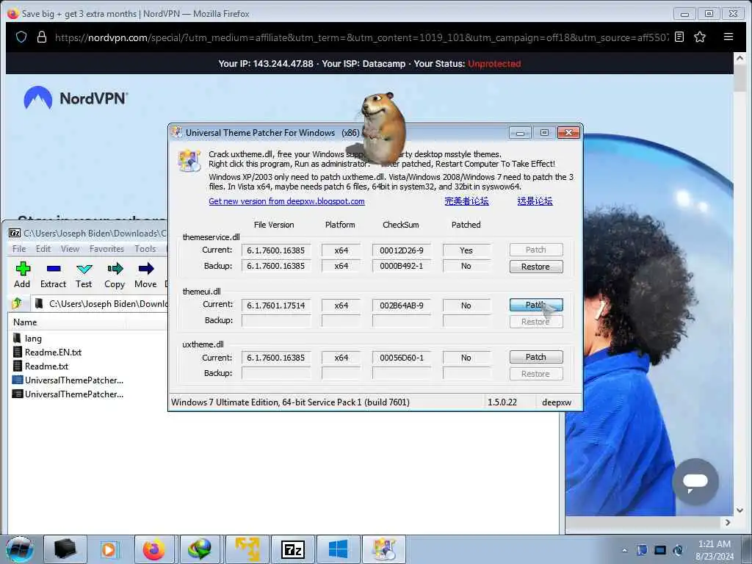Viewport: 752px width, 564px height.
Task: Click the network tray icon
Action: 660,550
